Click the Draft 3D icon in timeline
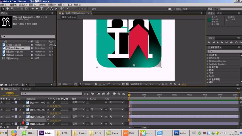The height and width of the screenshot is (136, 242). coord(93,94)
